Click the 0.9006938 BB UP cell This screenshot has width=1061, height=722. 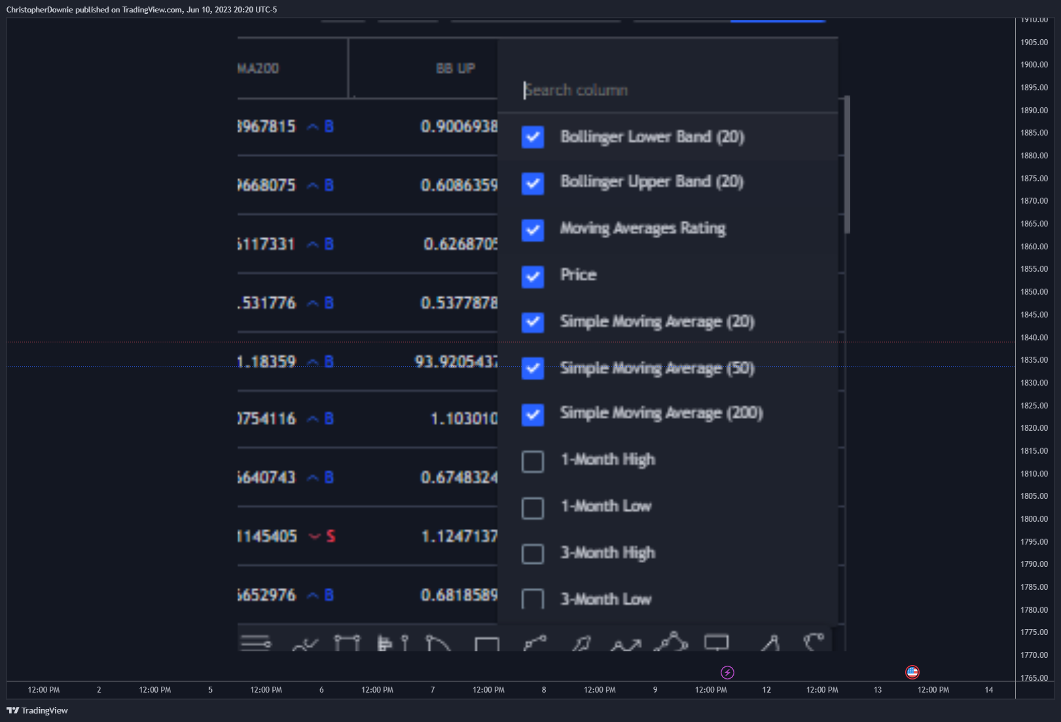coord(459,126)
